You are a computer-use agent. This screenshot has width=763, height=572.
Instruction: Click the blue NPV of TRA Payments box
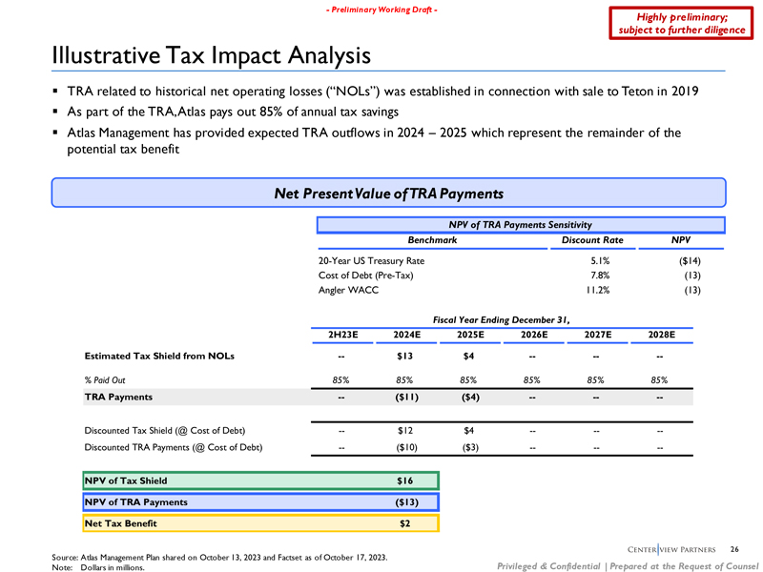(258, 501)
